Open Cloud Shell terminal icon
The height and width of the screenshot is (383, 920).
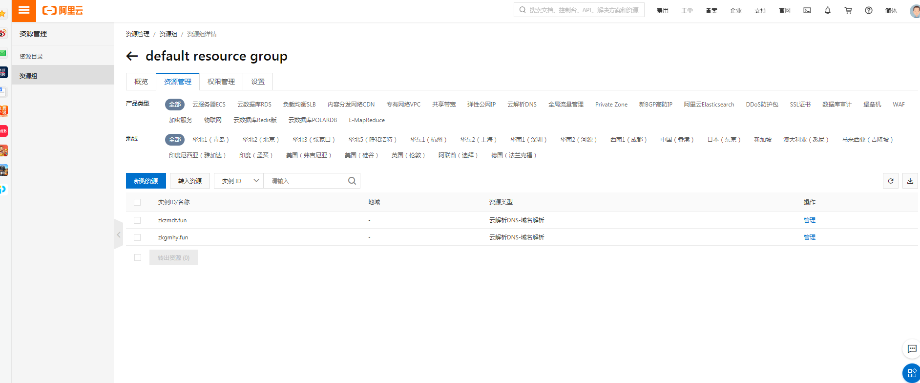coord(807,10)
